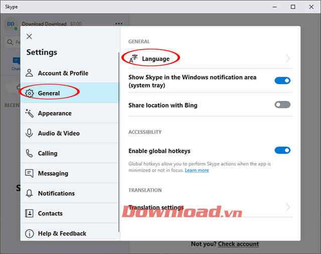The height and width of the screenshot is (254, 321).
Task: Click the Check account link
Action: [238, 244]
